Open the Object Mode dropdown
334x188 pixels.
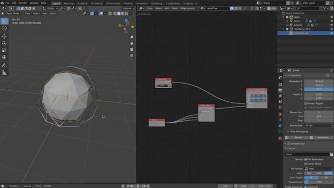(12, 14)
